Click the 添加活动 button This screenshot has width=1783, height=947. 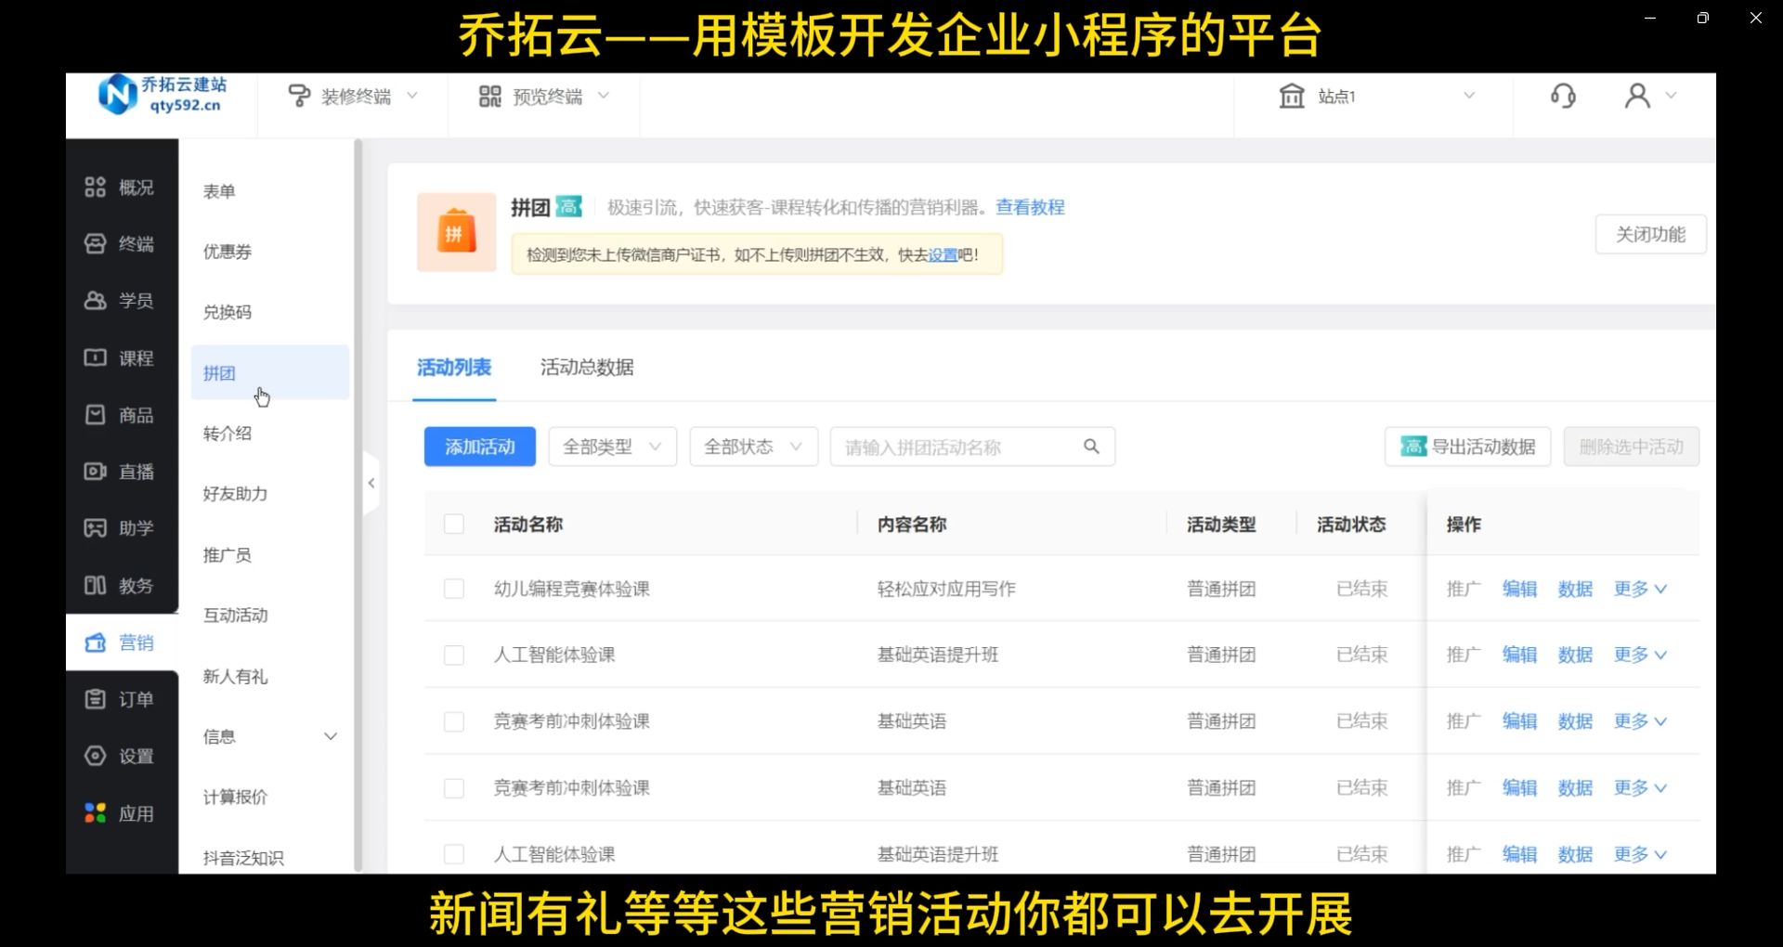click(480, 447)
